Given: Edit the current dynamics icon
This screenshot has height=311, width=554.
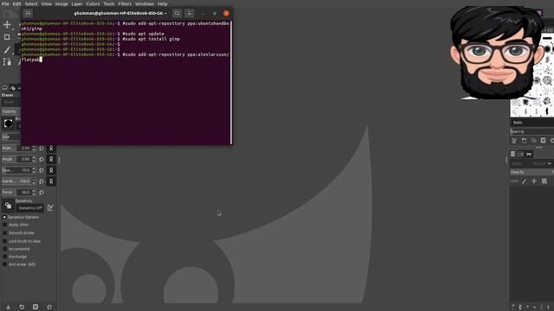Looking at the screenshot, I should (50, 207).
